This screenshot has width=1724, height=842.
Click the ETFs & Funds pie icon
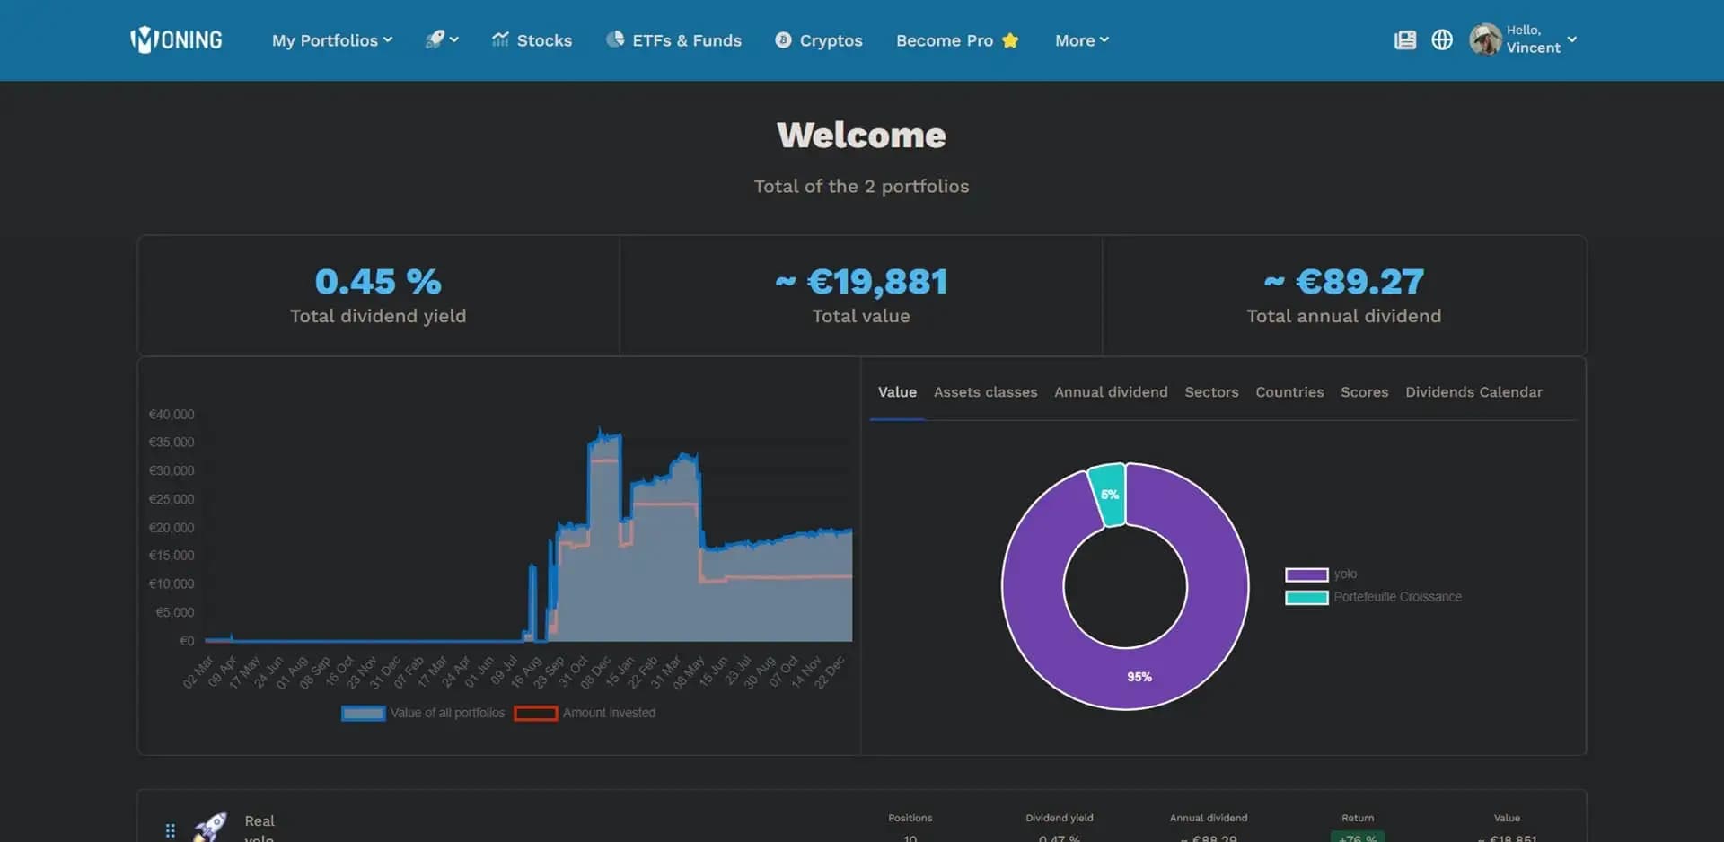pyautogui.click(x=615, y=39)
